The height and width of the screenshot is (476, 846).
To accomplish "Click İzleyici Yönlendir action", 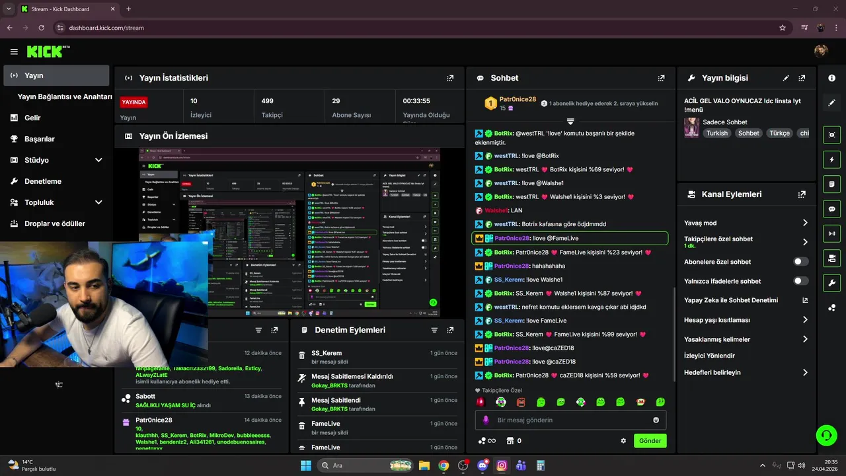I will pyautogui.click(x=709, y=356).
